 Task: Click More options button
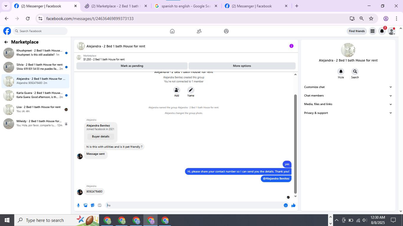click(242, 66)
